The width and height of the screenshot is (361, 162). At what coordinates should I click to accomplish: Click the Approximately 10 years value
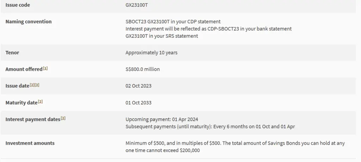point(152,52)
